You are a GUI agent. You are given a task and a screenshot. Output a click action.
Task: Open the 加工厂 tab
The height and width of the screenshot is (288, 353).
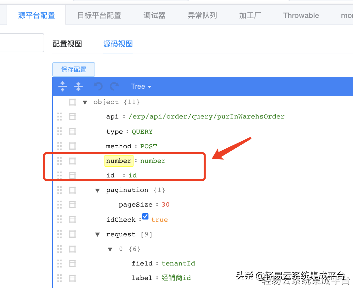click(x=250, y=15)
